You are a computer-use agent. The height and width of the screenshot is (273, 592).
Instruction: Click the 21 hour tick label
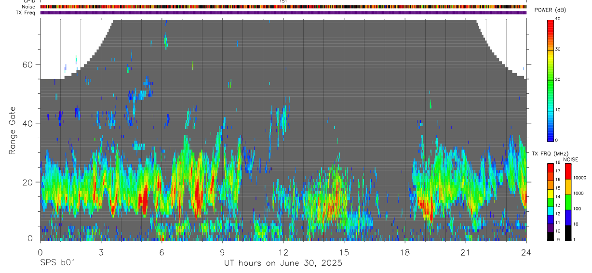click(466, 252)
